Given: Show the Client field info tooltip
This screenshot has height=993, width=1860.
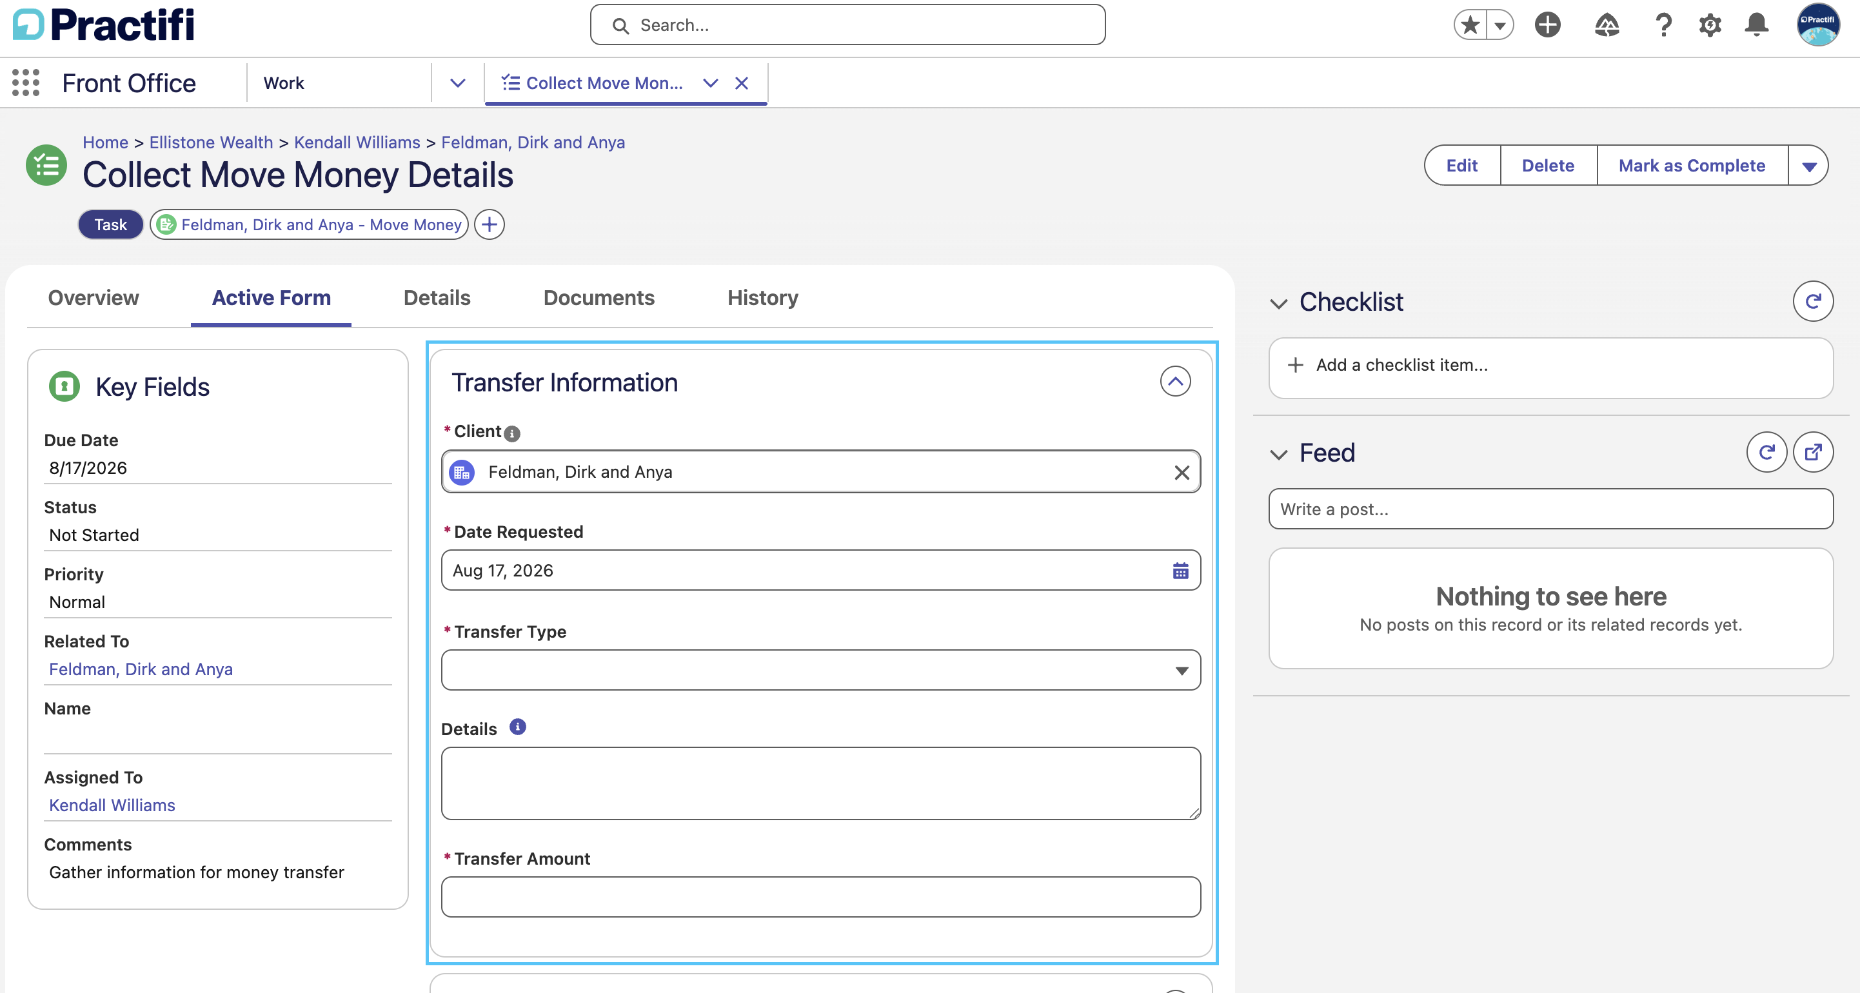Looking at the screenshot, I should coord(512,433).
